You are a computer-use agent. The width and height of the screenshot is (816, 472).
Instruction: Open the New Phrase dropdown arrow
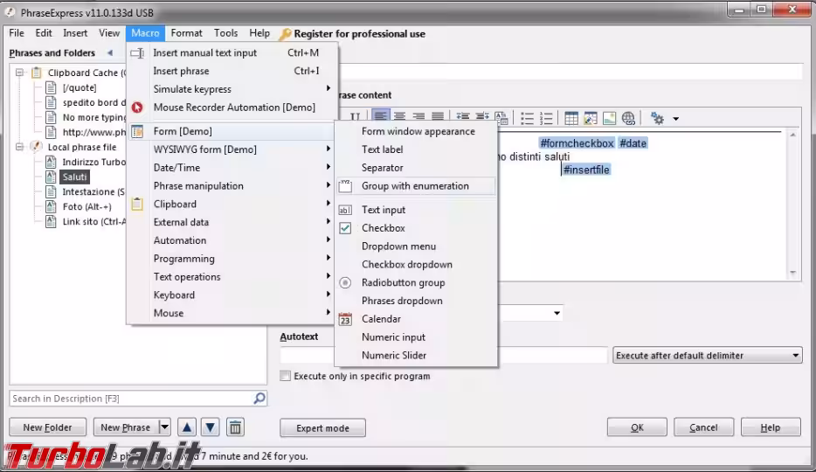pos(164,427)
